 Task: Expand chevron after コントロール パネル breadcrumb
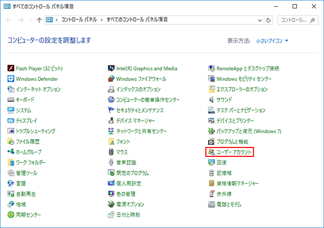pyautogui.click(x=102, y=20)
